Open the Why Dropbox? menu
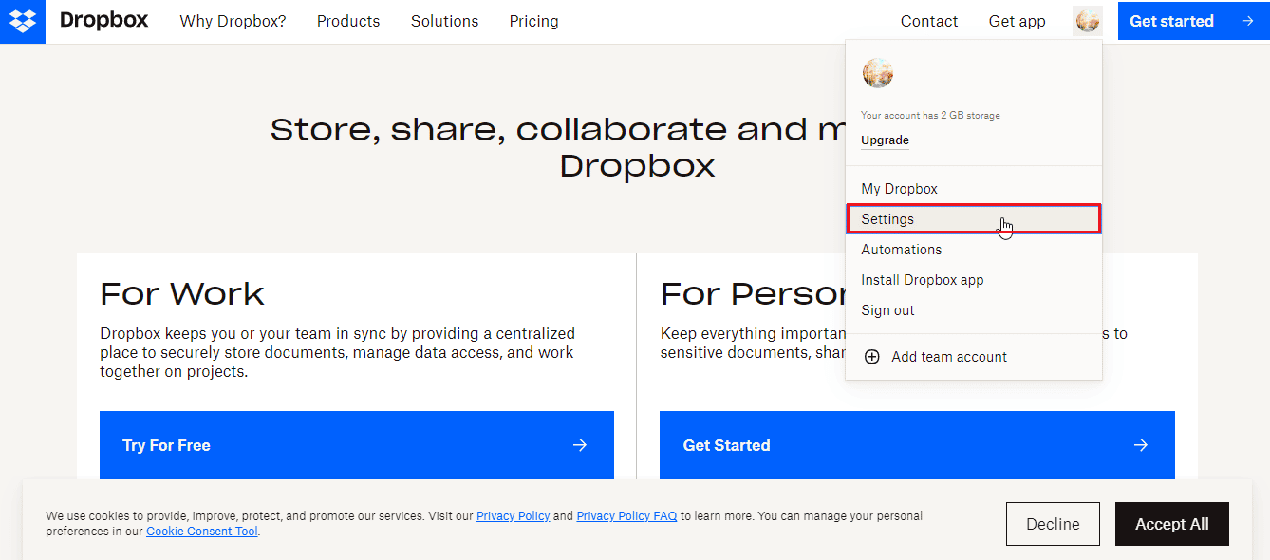 point(233,21)
